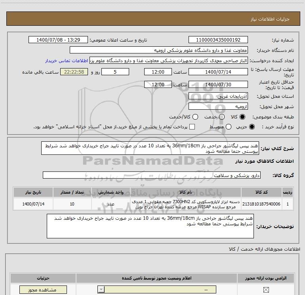Tick the Islamic treasury payment checkbox
The width and height of the screenshot is (305, 295).
193,127
